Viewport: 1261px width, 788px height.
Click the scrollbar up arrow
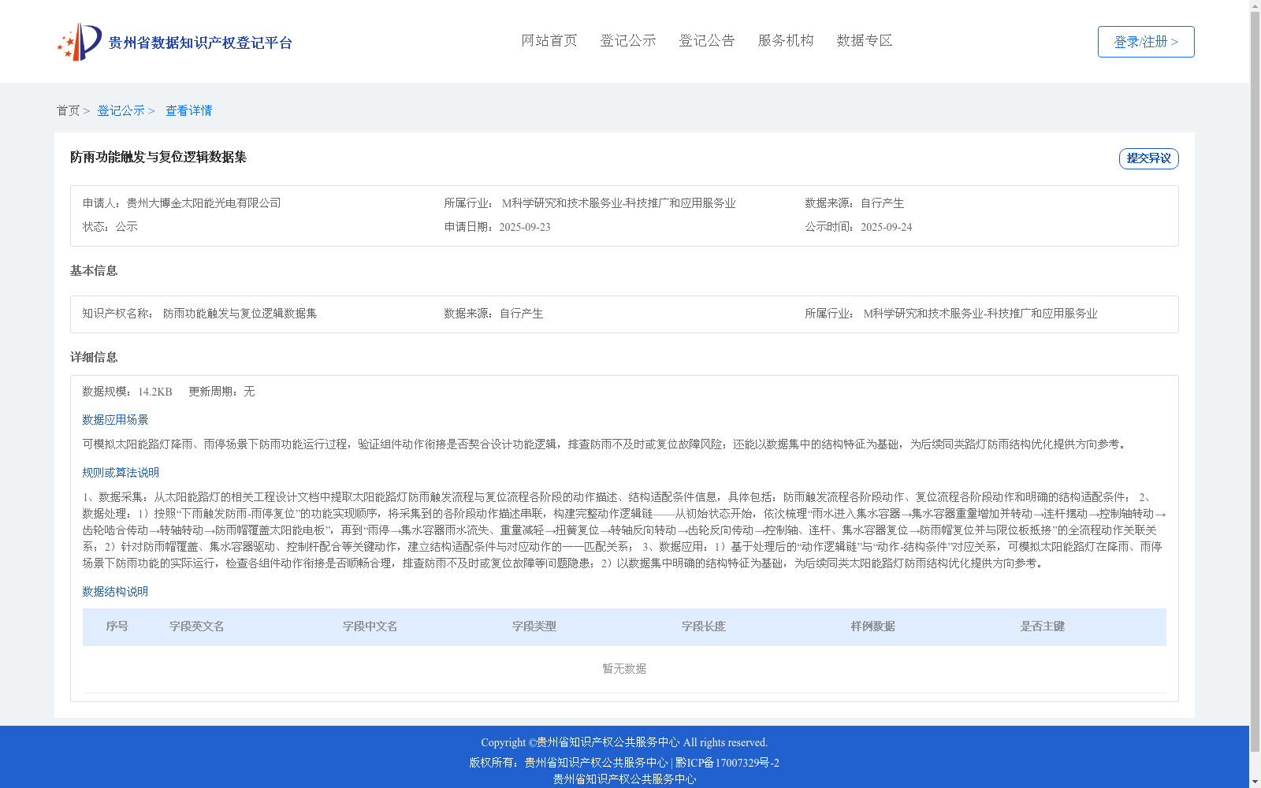1255,6
